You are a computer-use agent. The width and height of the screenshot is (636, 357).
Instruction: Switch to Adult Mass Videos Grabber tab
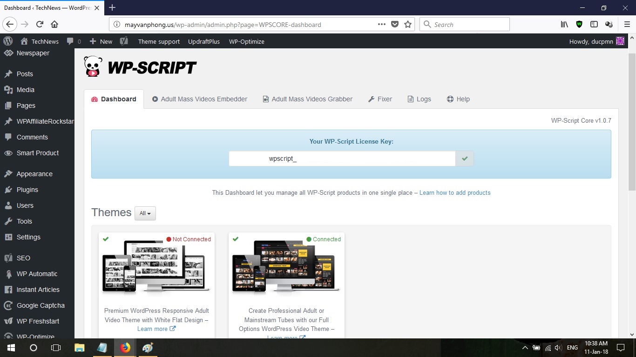coord(308,99)
